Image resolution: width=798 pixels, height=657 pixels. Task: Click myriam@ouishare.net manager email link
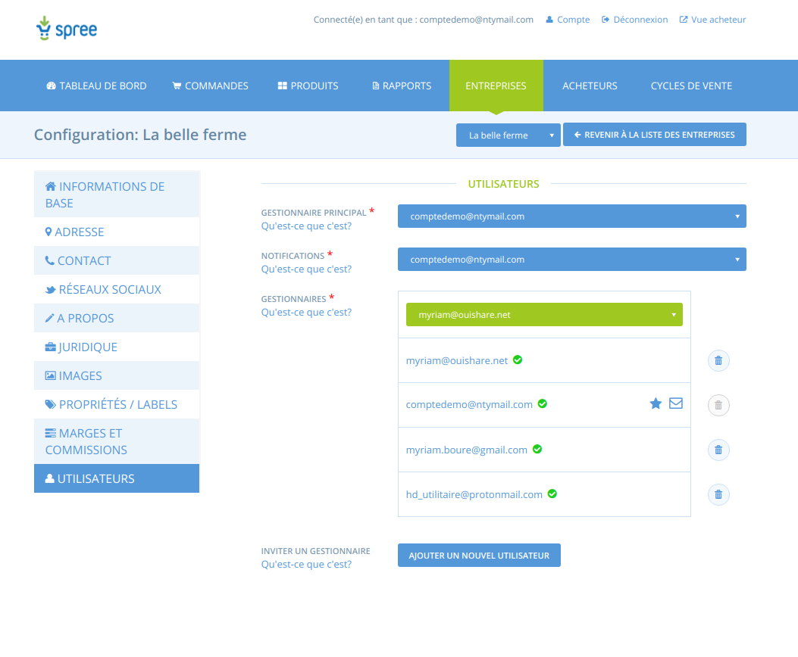coord(456,361)
